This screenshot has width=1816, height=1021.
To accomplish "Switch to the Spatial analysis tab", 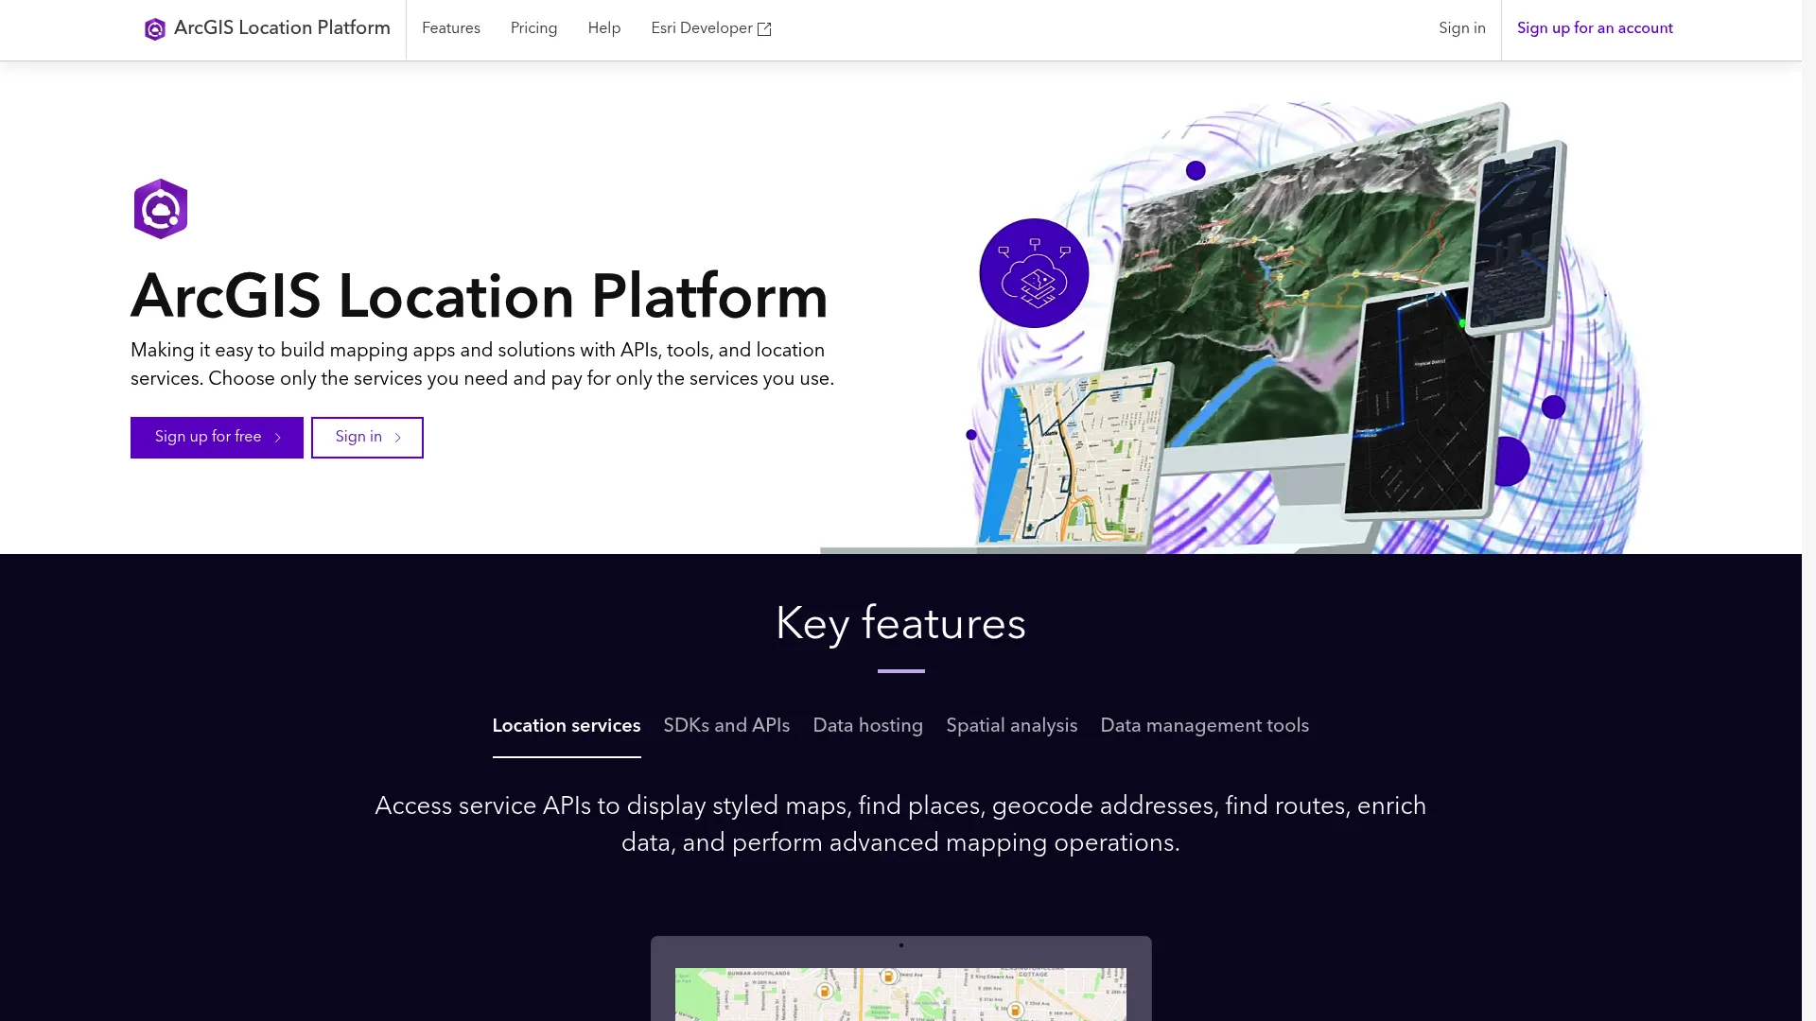I will tap(1011, 726).
